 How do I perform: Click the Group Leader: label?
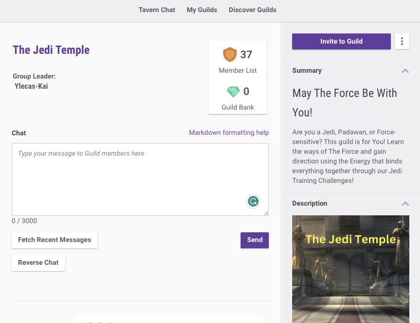pyautogui.click(x=35, y=77)
